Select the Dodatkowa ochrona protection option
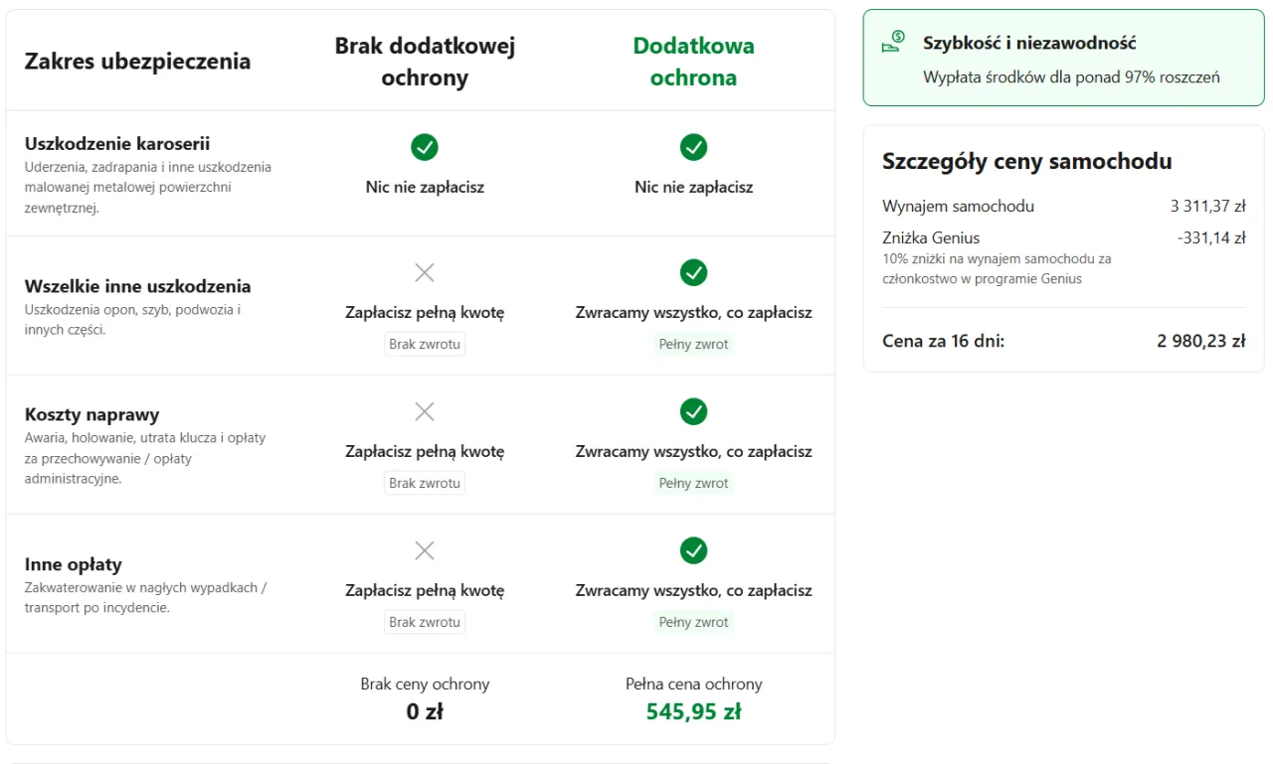The height and width of the screenshot is (764, 1273). click(x=693, y=61)
